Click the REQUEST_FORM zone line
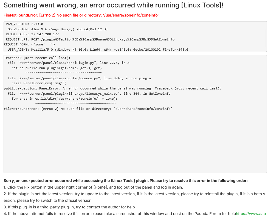Screen dimensions: 268x215 coord(30,44)
